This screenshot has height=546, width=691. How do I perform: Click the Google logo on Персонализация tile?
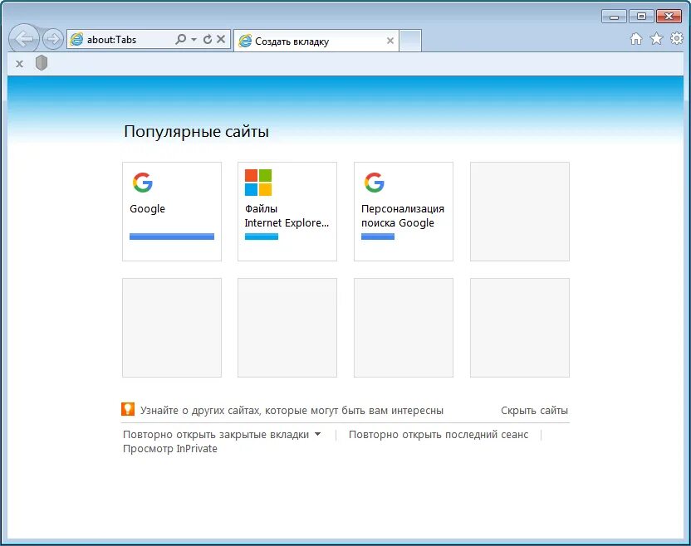[x=374, y=183]
